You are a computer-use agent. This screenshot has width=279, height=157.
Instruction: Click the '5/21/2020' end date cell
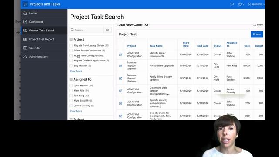point(203,103)
